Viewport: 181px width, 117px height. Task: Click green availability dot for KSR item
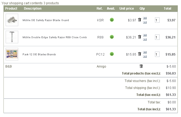tap(112, 20)
